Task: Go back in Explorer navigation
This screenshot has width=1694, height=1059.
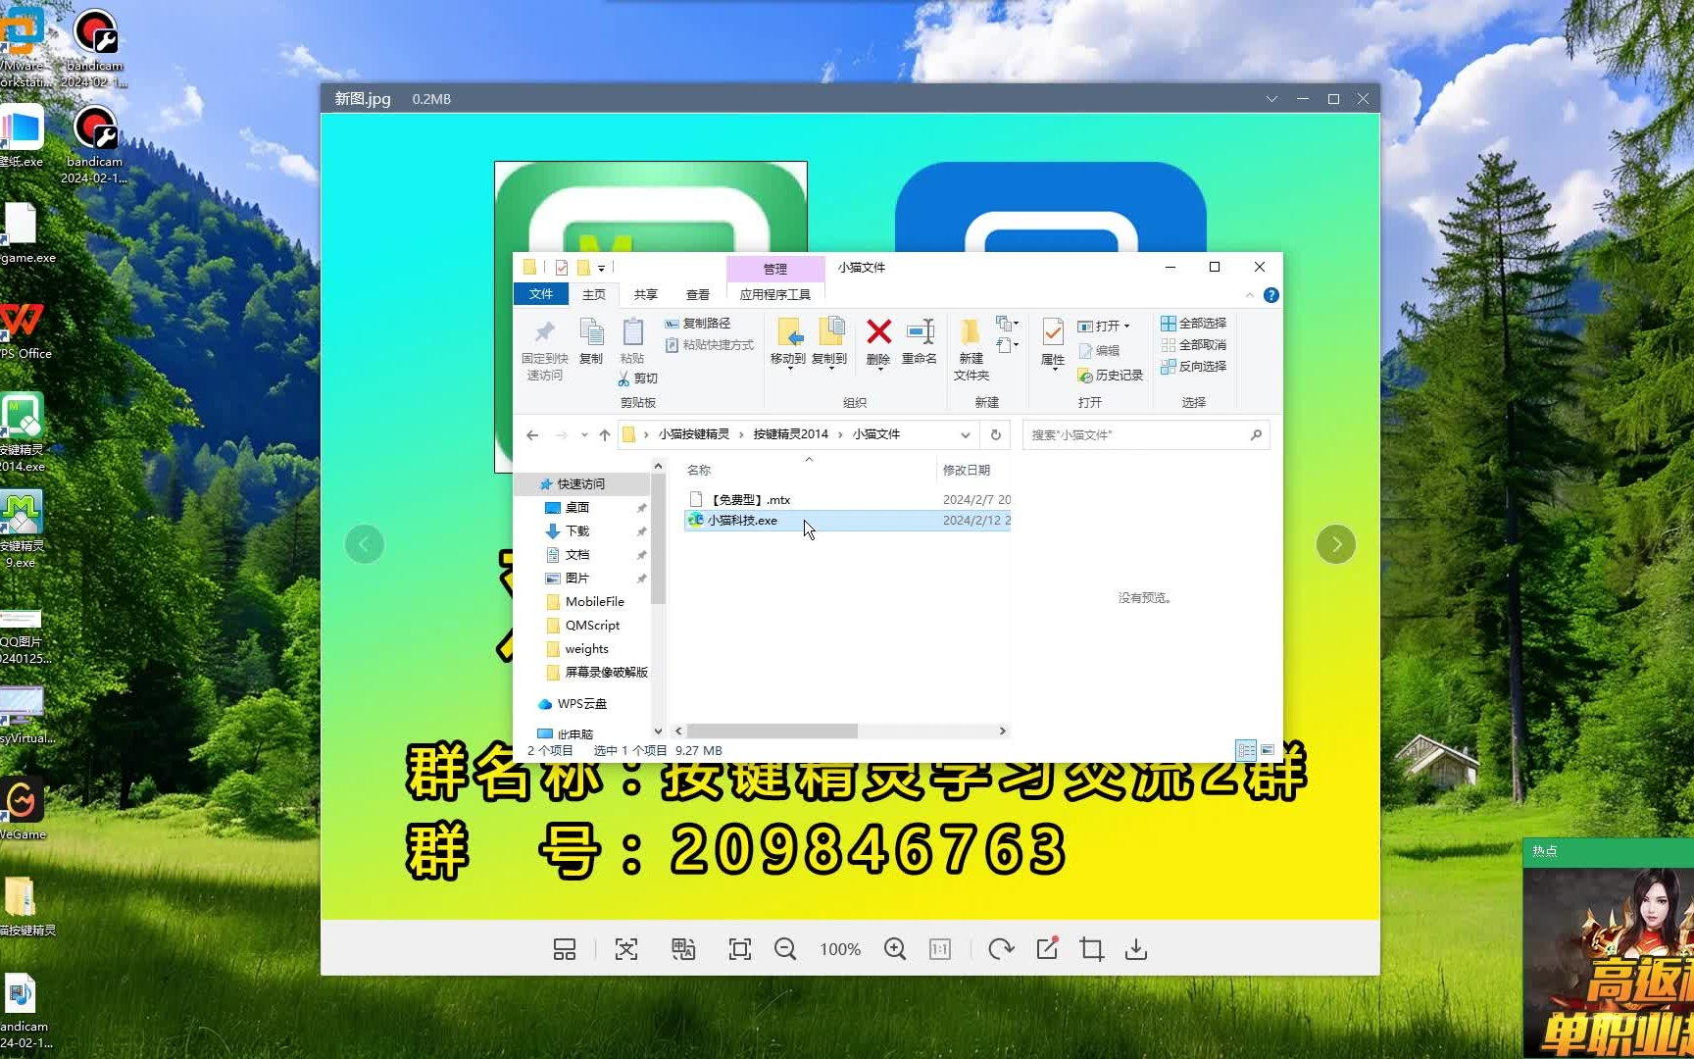Action: [532, 435]
